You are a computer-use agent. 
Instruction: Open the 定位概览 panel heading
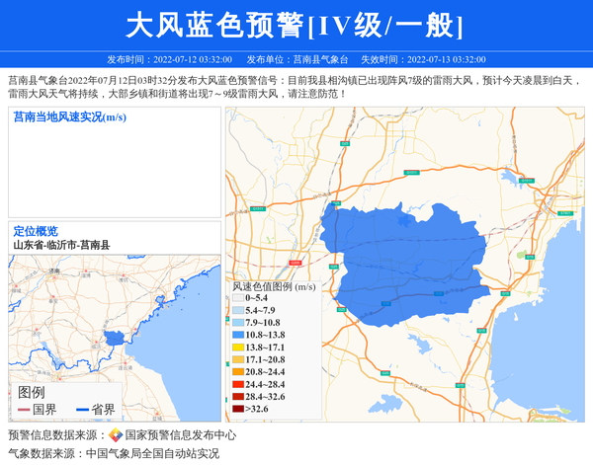36,231
